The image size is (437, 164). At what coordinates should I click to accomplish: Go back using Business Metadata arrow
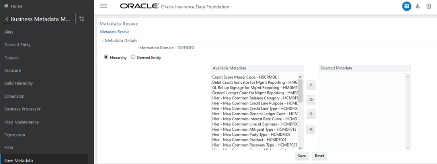(7, 19)
